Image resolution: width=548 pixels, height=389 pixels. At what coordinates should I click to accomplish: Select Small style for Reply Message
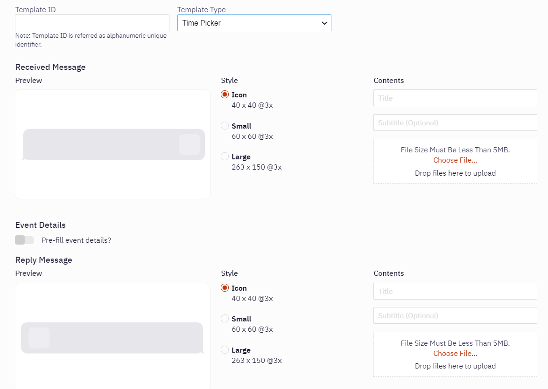(225, 319)
